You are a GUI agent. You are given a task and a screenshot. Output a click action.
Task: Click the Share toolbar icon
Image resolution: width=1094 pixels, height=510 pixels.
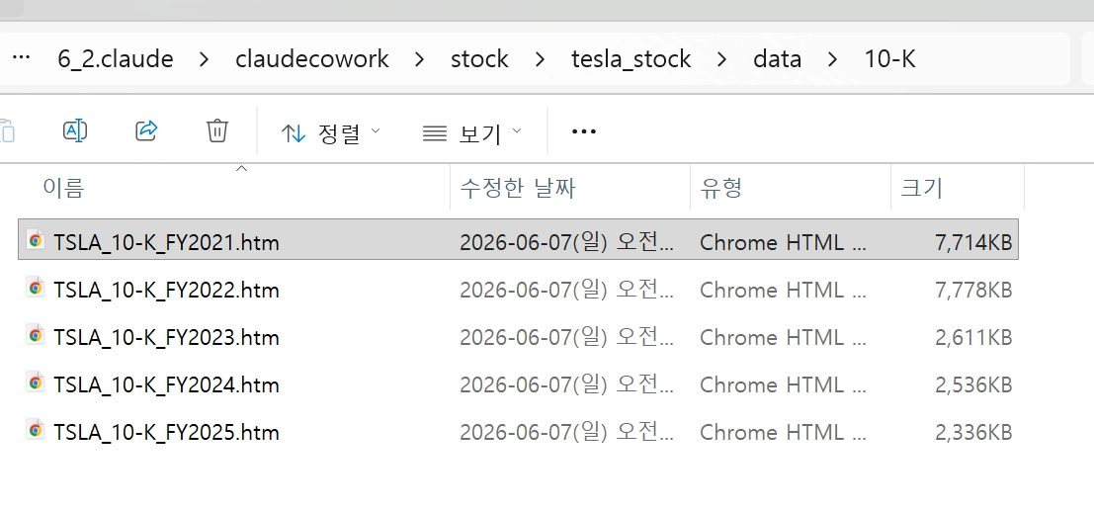[x=146, y=130]
